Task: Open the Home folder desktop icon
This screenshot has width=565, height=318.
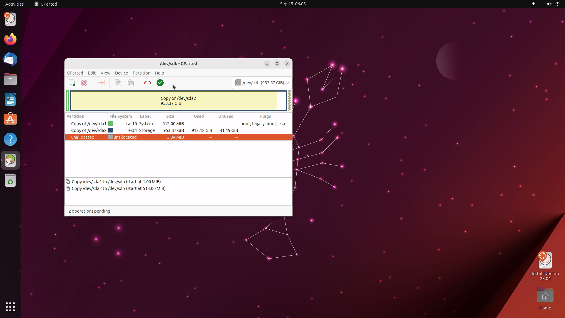Action: [545, 299]
